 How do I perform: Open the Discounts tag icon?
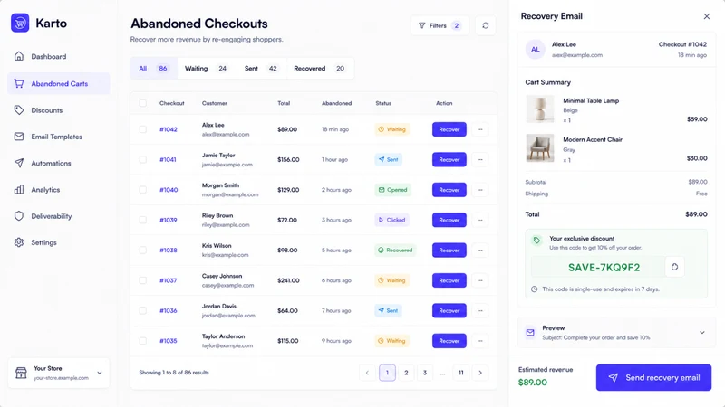[19, 110]
